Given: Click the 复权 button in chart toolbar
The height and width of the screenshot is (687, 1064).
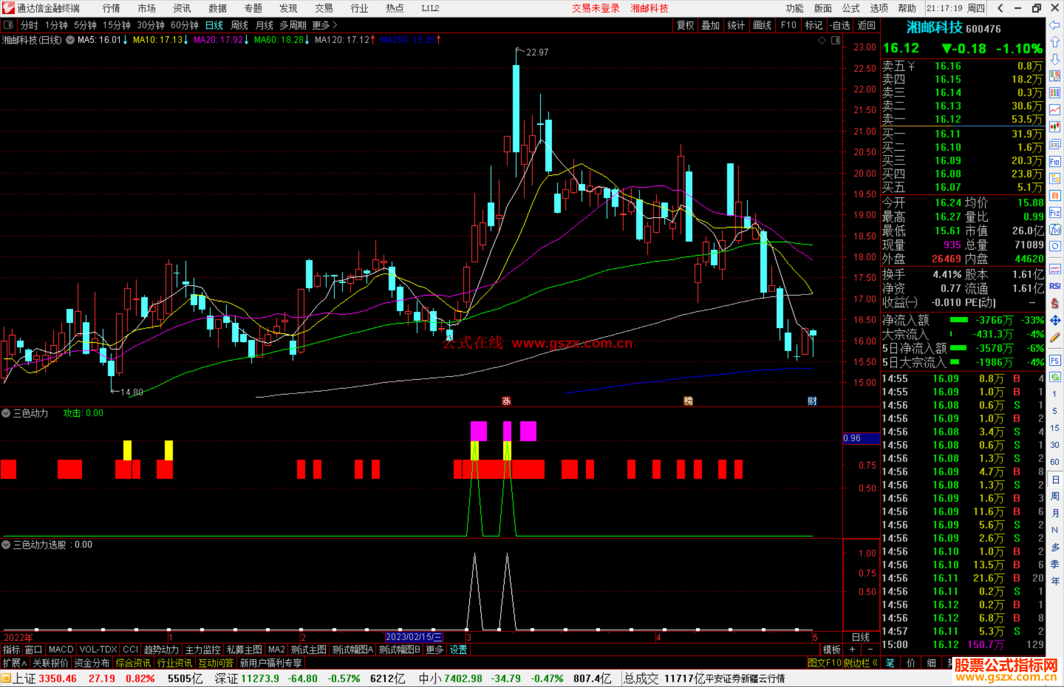Looking at the screenshot, I should point(685,25).
